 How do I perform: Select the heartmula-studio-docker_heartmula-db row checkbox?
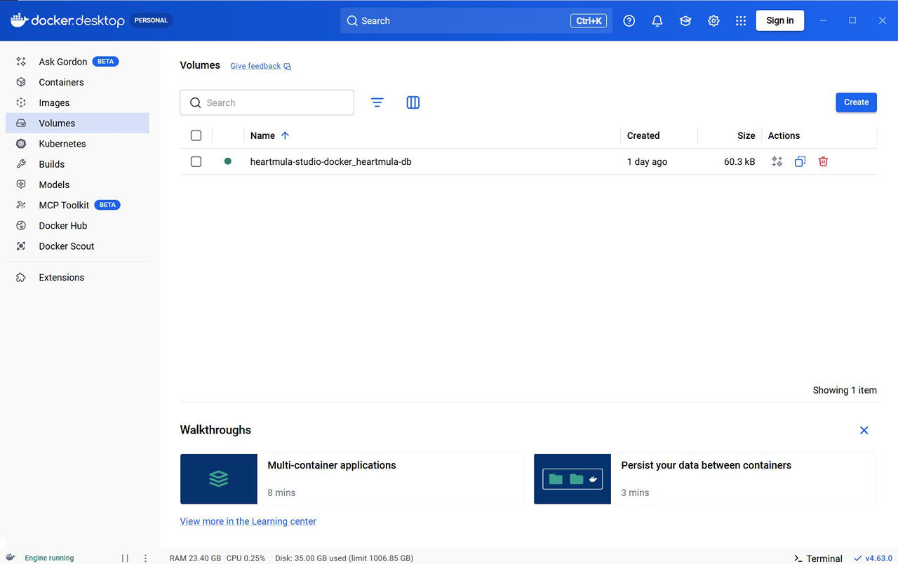click(196, 161)
